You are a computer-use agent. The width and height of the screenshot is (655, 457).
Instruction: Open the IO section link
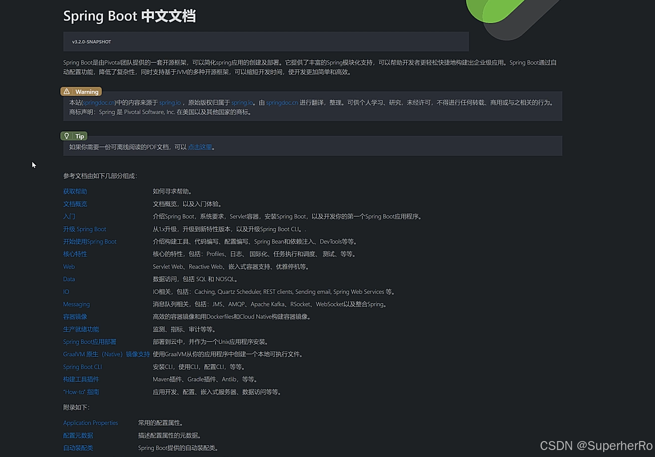[66, 292]
